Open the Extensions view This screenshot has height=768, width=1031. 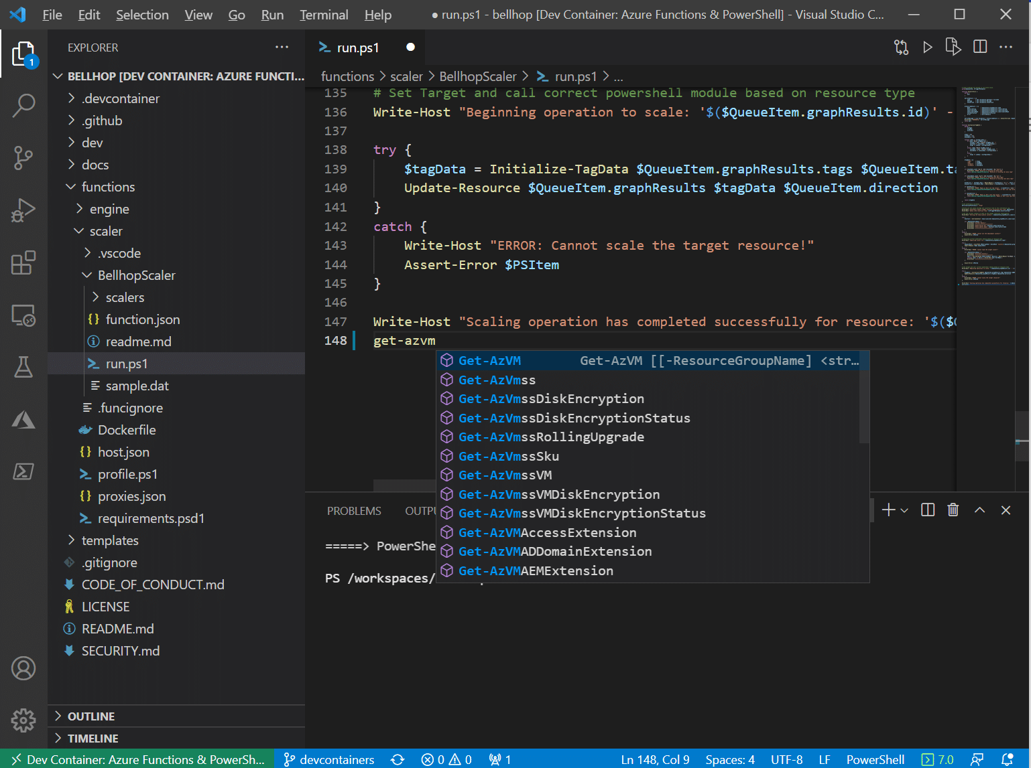pyautogui.click(x=24, y=262)
